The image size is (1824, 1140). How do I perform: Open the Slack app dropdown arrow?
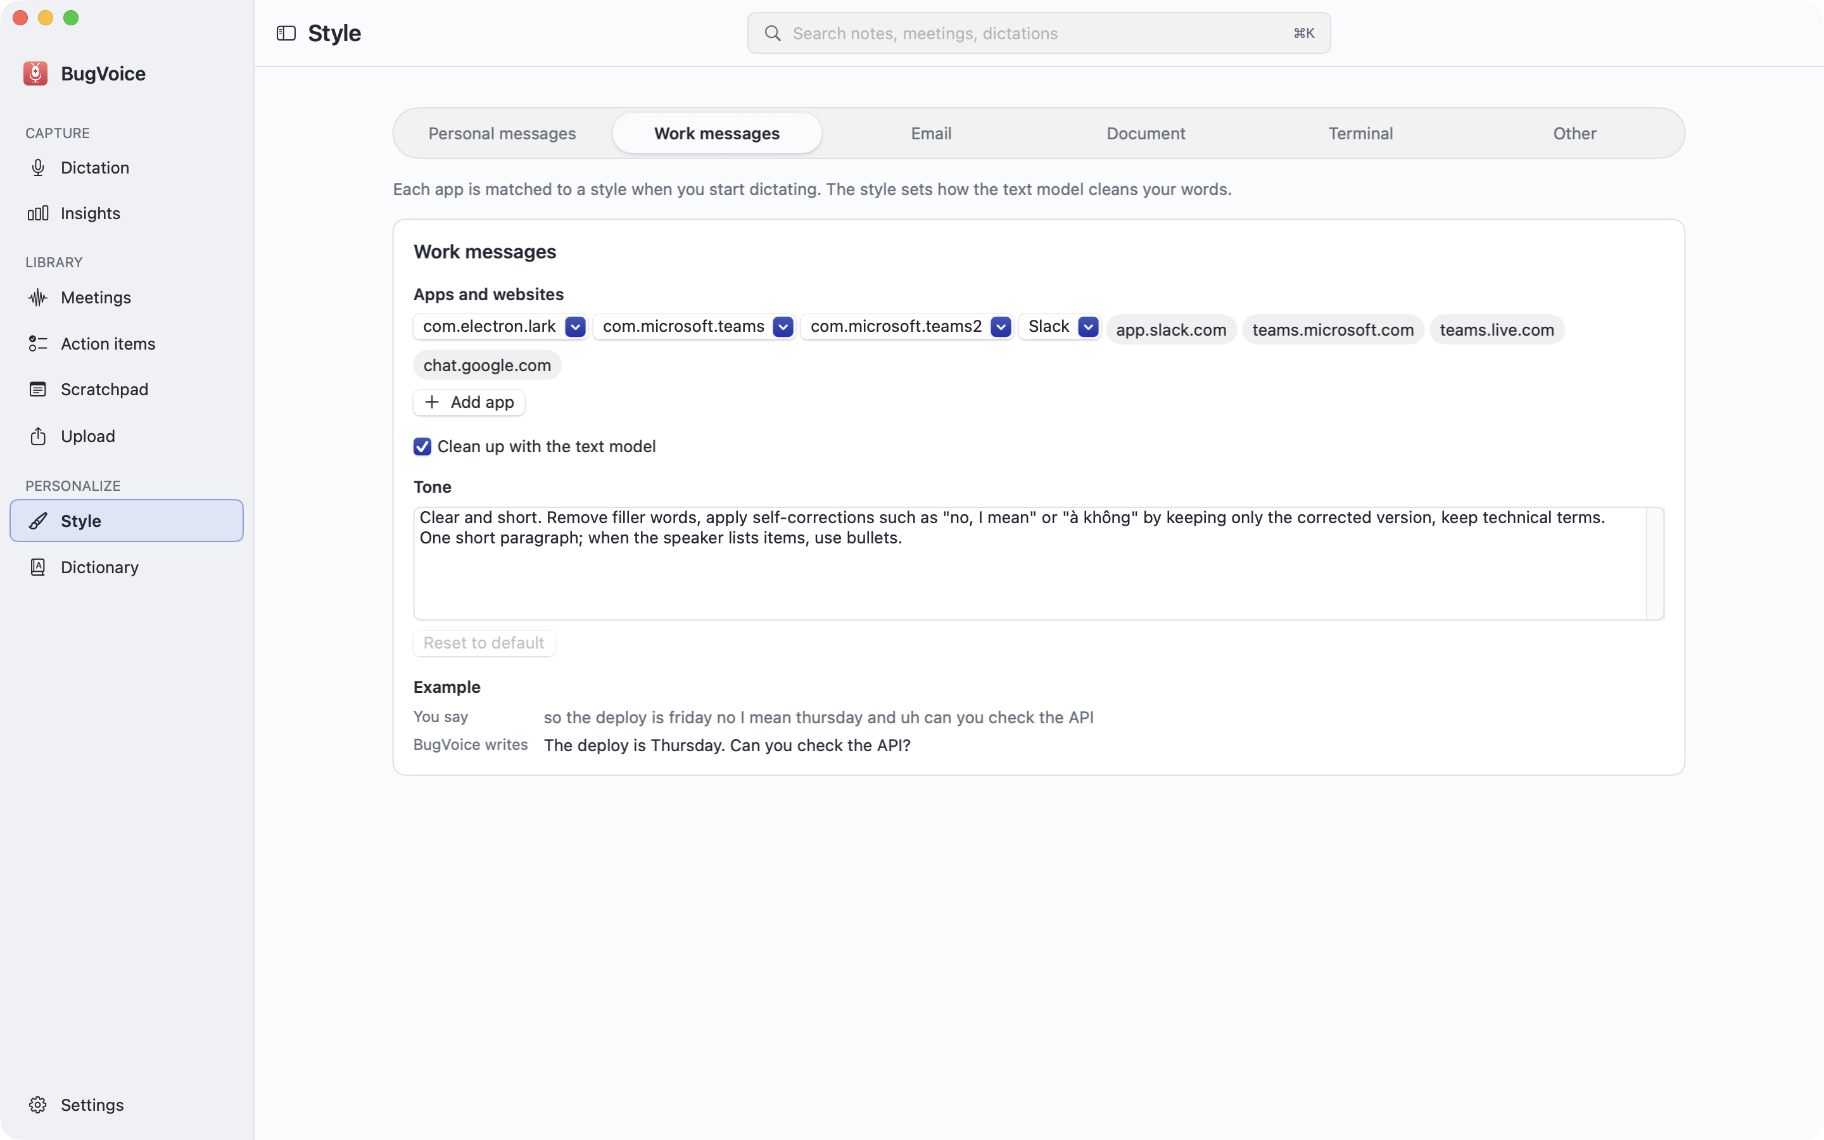(x=1087, y=326)
